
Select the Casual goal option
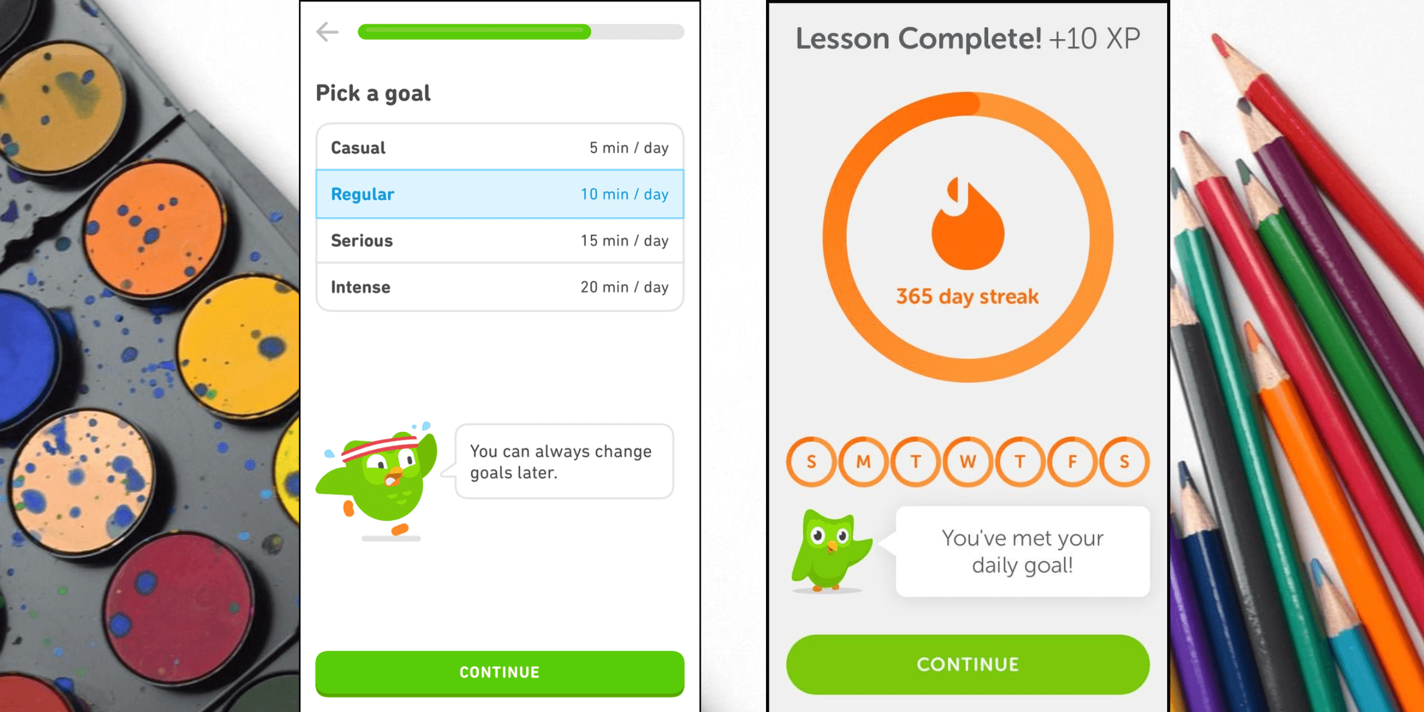click(x=508, y=147)
